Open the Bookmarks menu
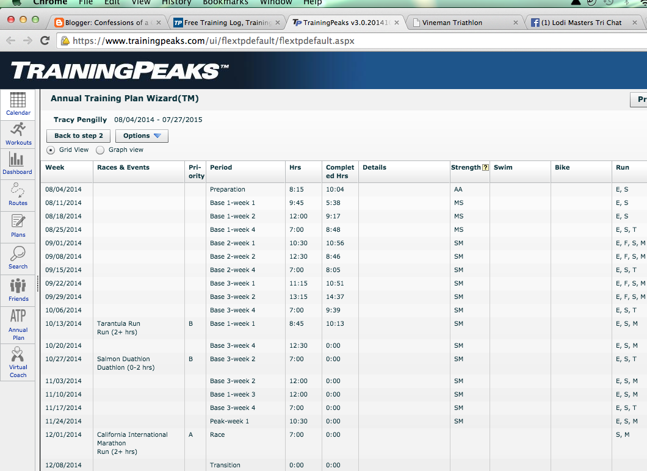This screenshot has height=471, width=647. 225,2
